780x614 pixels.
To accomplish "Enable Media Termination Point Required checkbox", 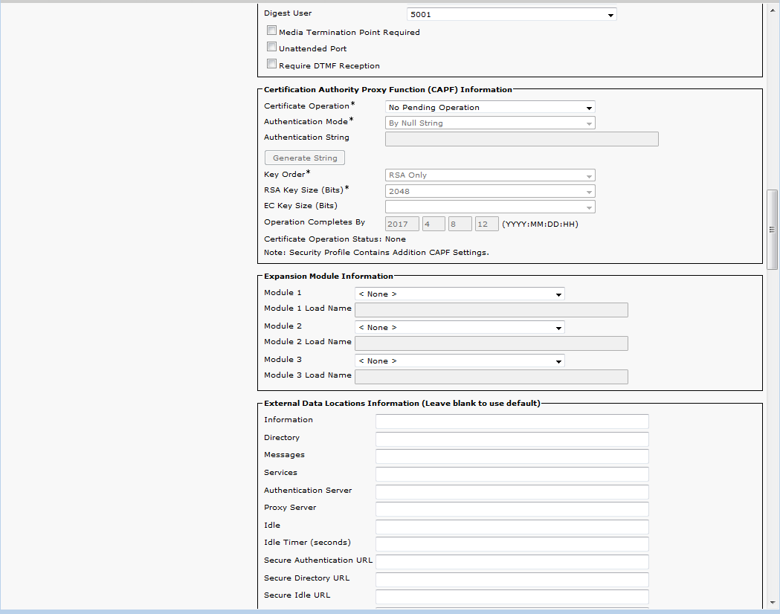I will tap(272, 31).
